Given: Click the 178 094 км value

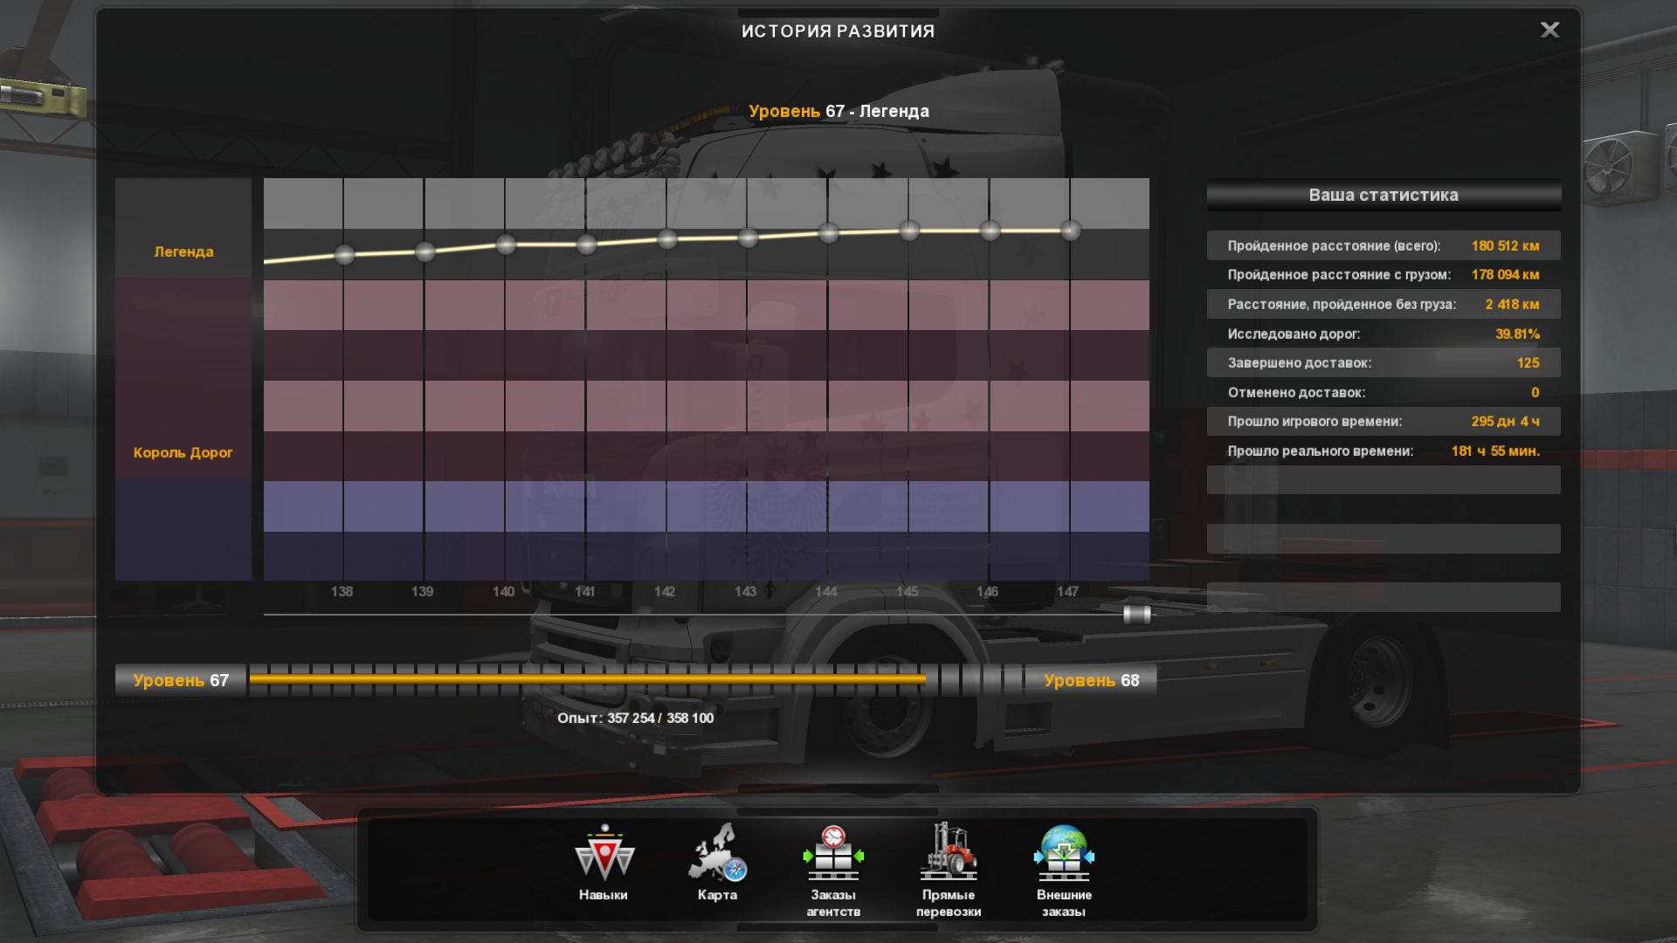Looking at the screenshot, I should coord(1505,274).
